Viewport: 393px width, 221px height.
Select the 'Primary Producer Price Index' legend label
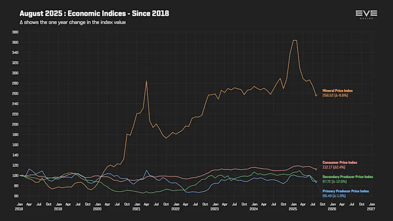[346, 191]
